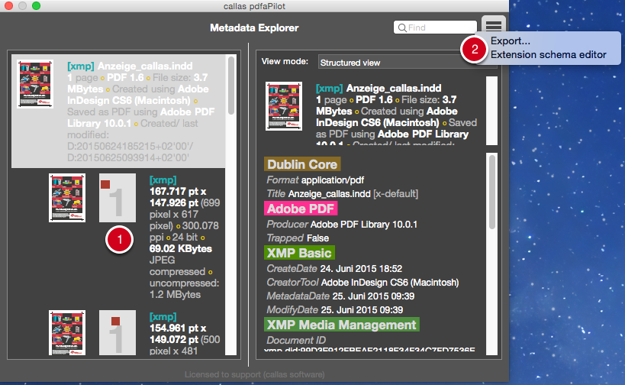Click the ModifyDate 25. Juni 2015 row
The width and height of the screenshot is (625, 385).
click(x=335, y=310)
